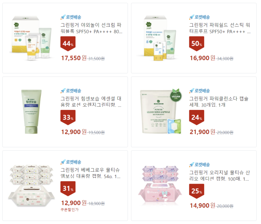Open the Power Shield sun stick title link
261x224 pixels.
click(x=220, y=28)
